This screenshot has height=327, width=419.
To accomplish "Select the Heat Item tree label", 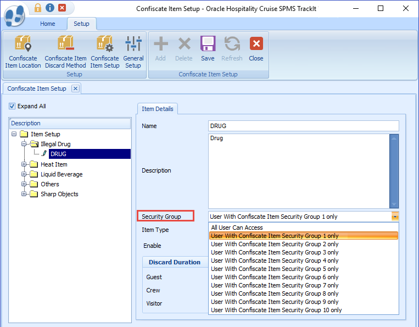I will 54,164.
